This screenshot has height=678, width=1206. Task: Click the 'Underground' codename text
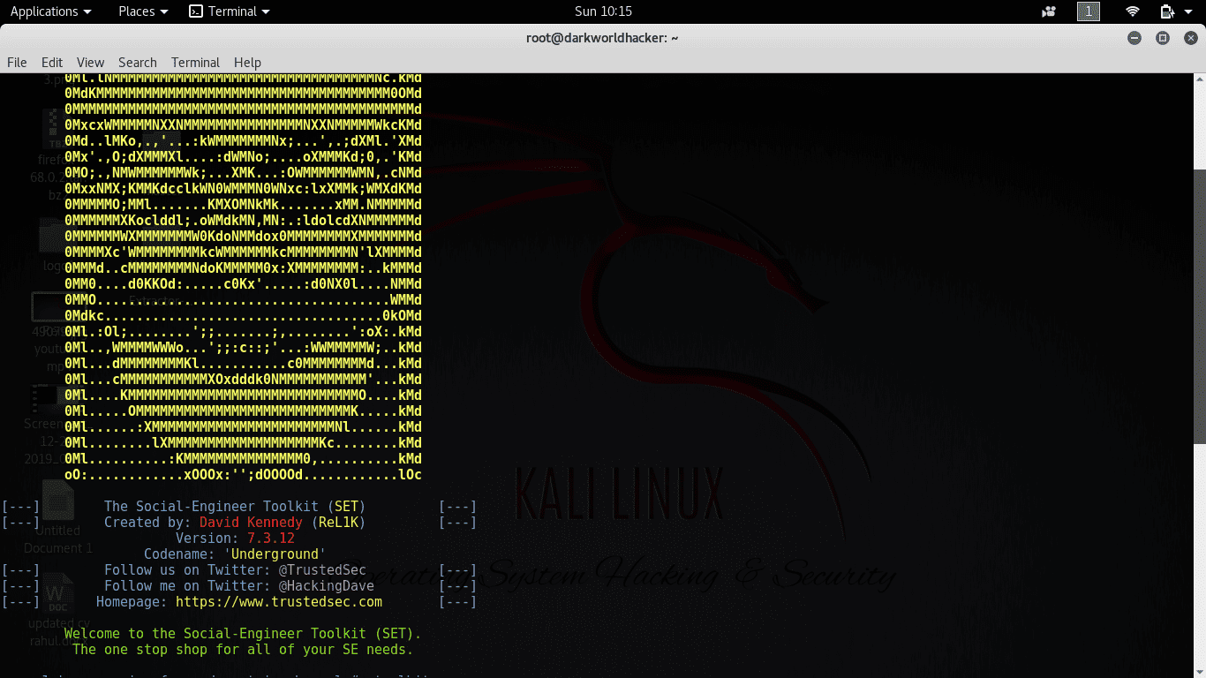(x=275, y=554)
